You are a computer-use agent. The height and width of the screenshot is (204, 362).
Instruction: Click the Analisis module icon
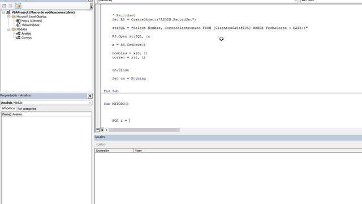(18, 33)
